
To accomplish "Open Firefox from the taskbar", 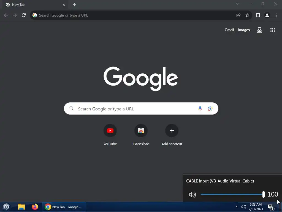I will point(35,207).
